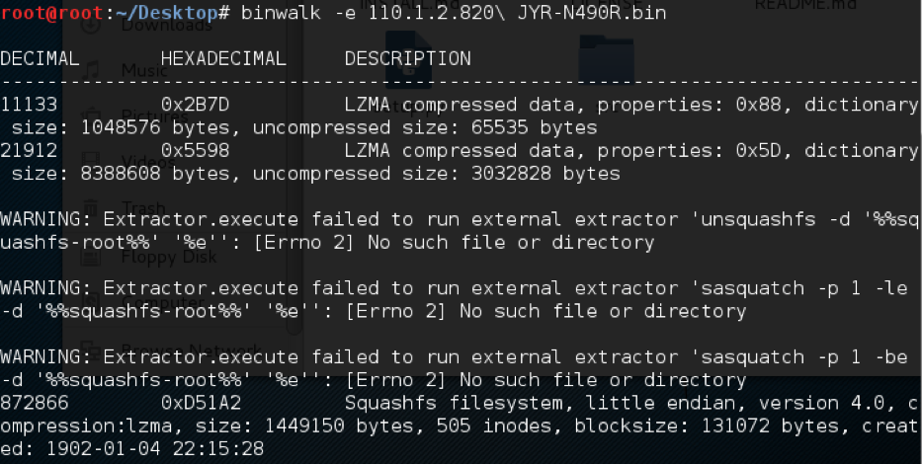Click the DECIMAL column header text
The width and height of the screenshot is (922, 464).
(40, 58)
